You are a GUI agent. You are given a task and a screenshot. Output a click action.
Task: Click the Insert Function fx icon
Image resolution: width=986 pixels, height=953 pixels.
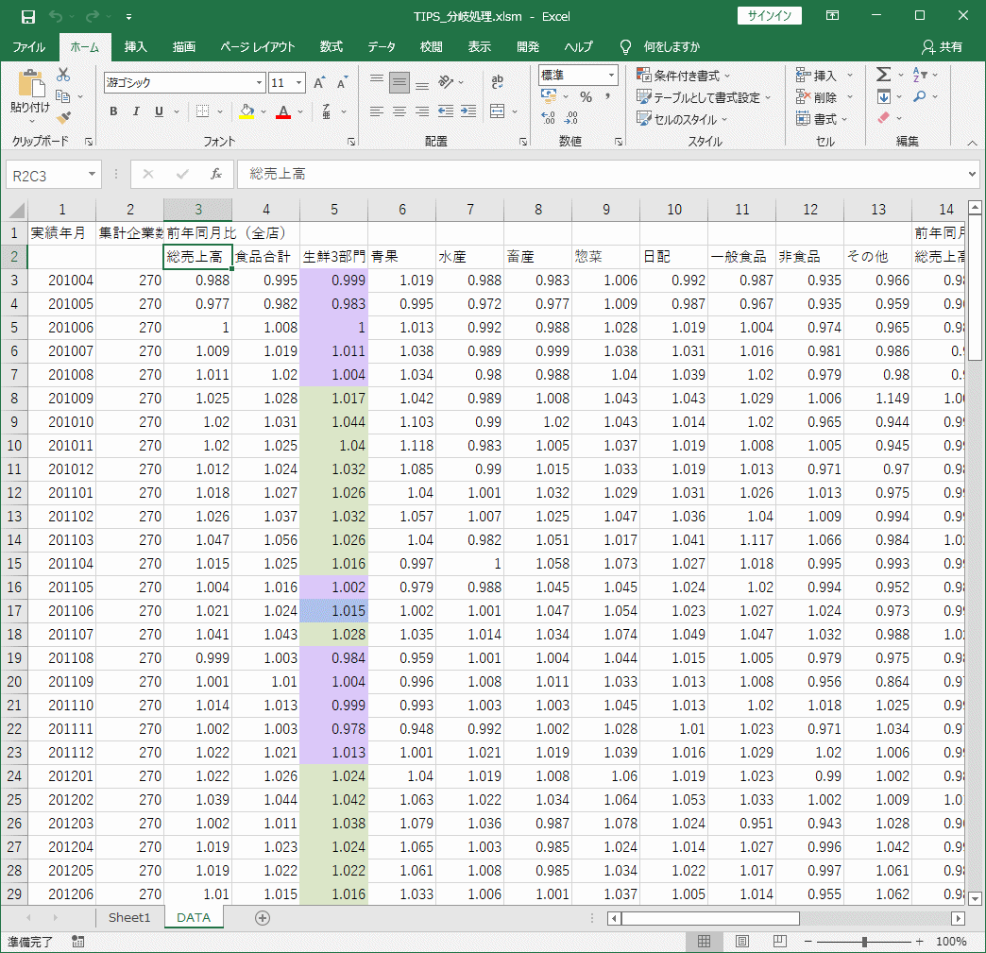(215, 174)
